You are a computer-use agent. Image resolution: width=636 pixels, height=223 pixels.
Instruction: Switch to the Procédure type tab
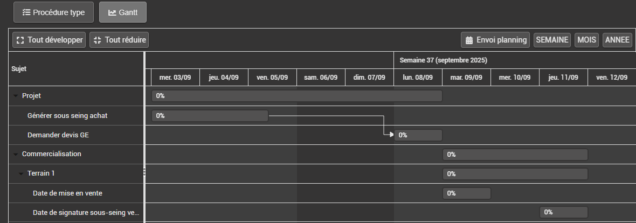pos(53,12)
